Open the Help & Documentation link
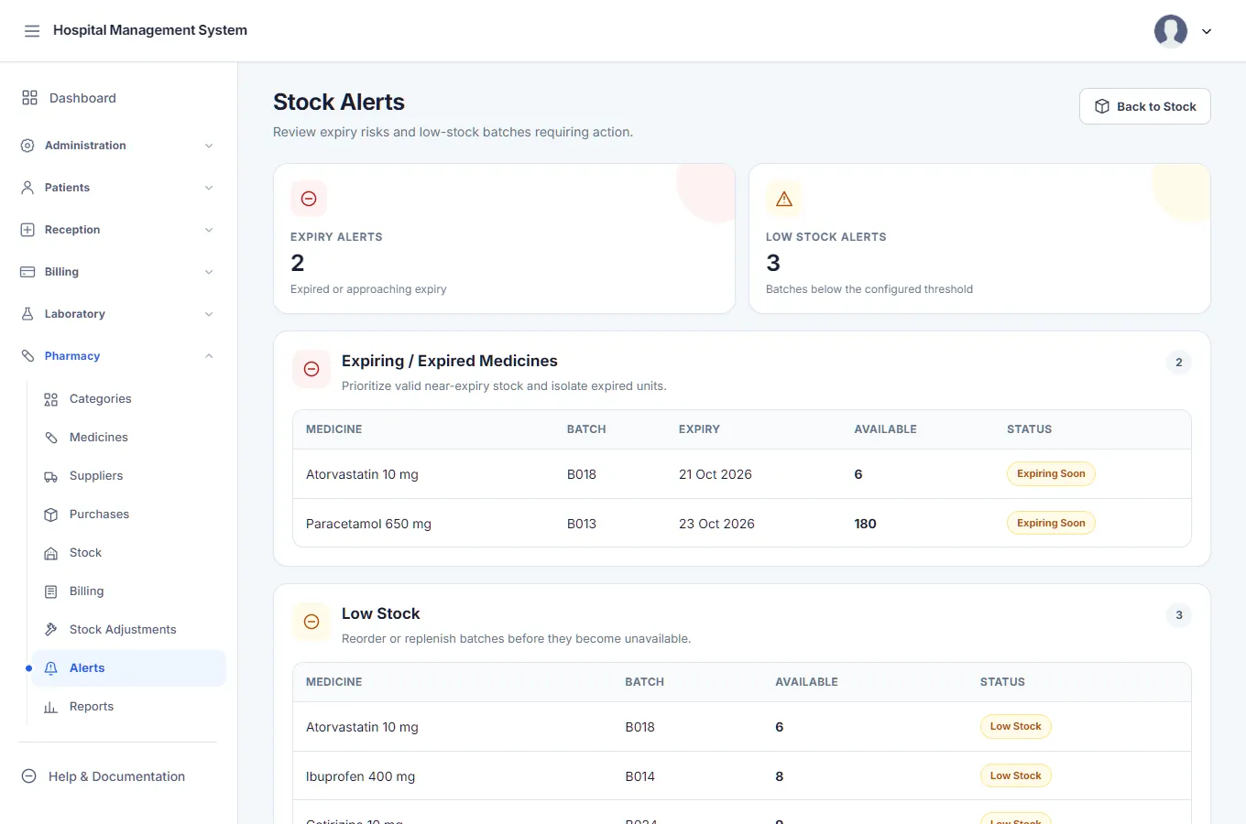This screenshot has width=1246, height=824. pyautogui.click(x=117, y=776)
